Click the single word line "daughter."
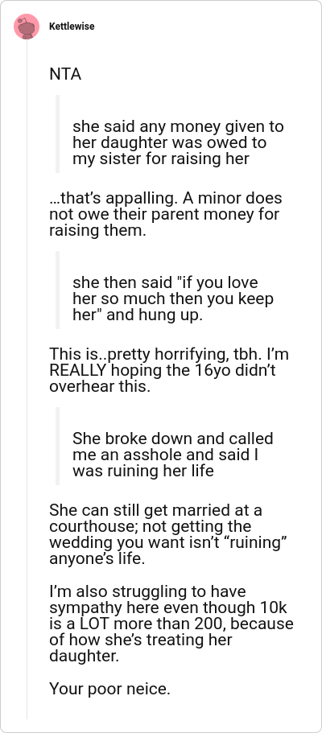Viewport: 322px width, 733px height. click(85, 656)
